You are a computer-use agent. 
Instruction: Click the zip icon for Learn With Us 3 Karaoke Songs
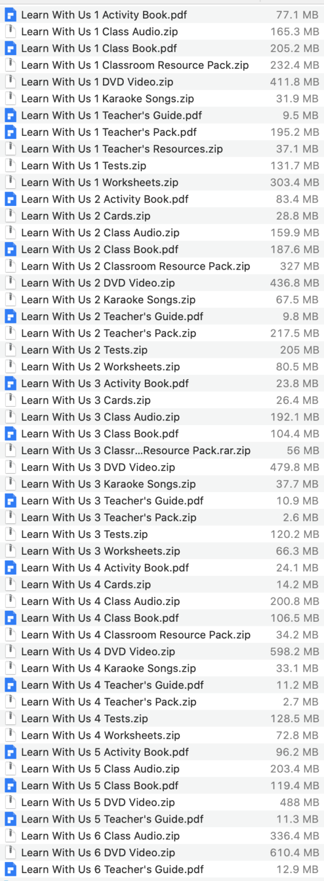click(10, 484)
